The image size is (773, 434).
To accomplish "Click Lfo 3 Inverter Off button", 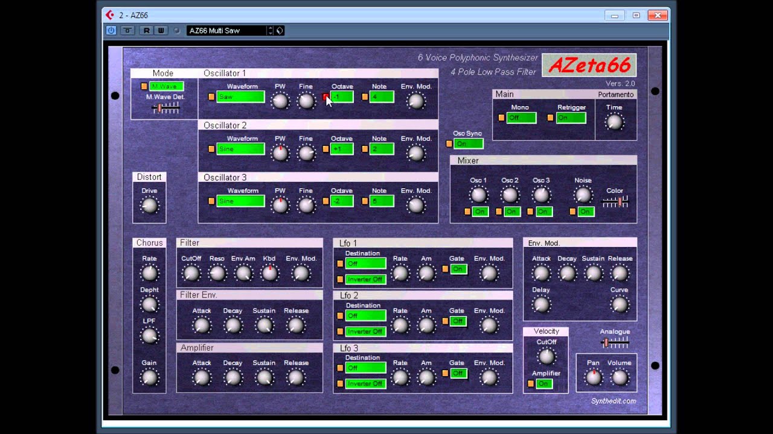I will pyautogui.click(x=365, y=383).
